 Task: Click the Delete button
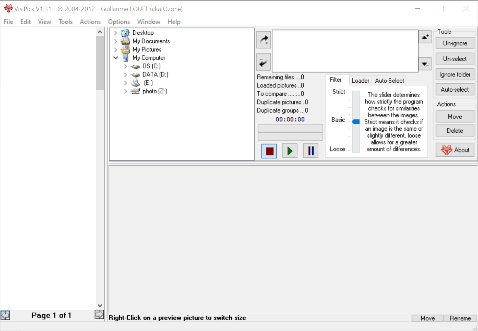pyautogui.click(x=455, y=131)
